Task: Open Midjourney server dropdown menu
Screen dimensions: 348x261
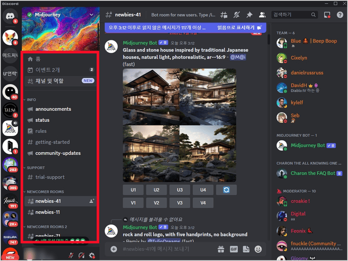Action: (x=91, y=14)
